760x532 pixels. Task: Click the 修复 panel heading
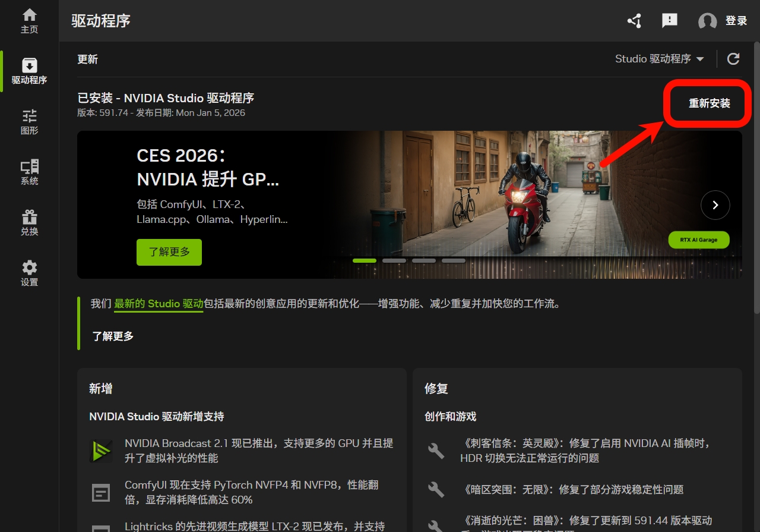[436, 389]
